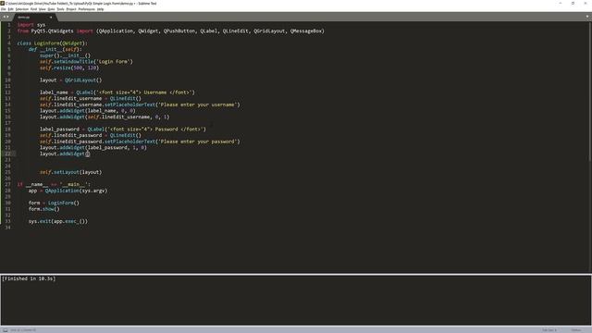
Task: Open the Tools menu
Action: tap(60, 9)
